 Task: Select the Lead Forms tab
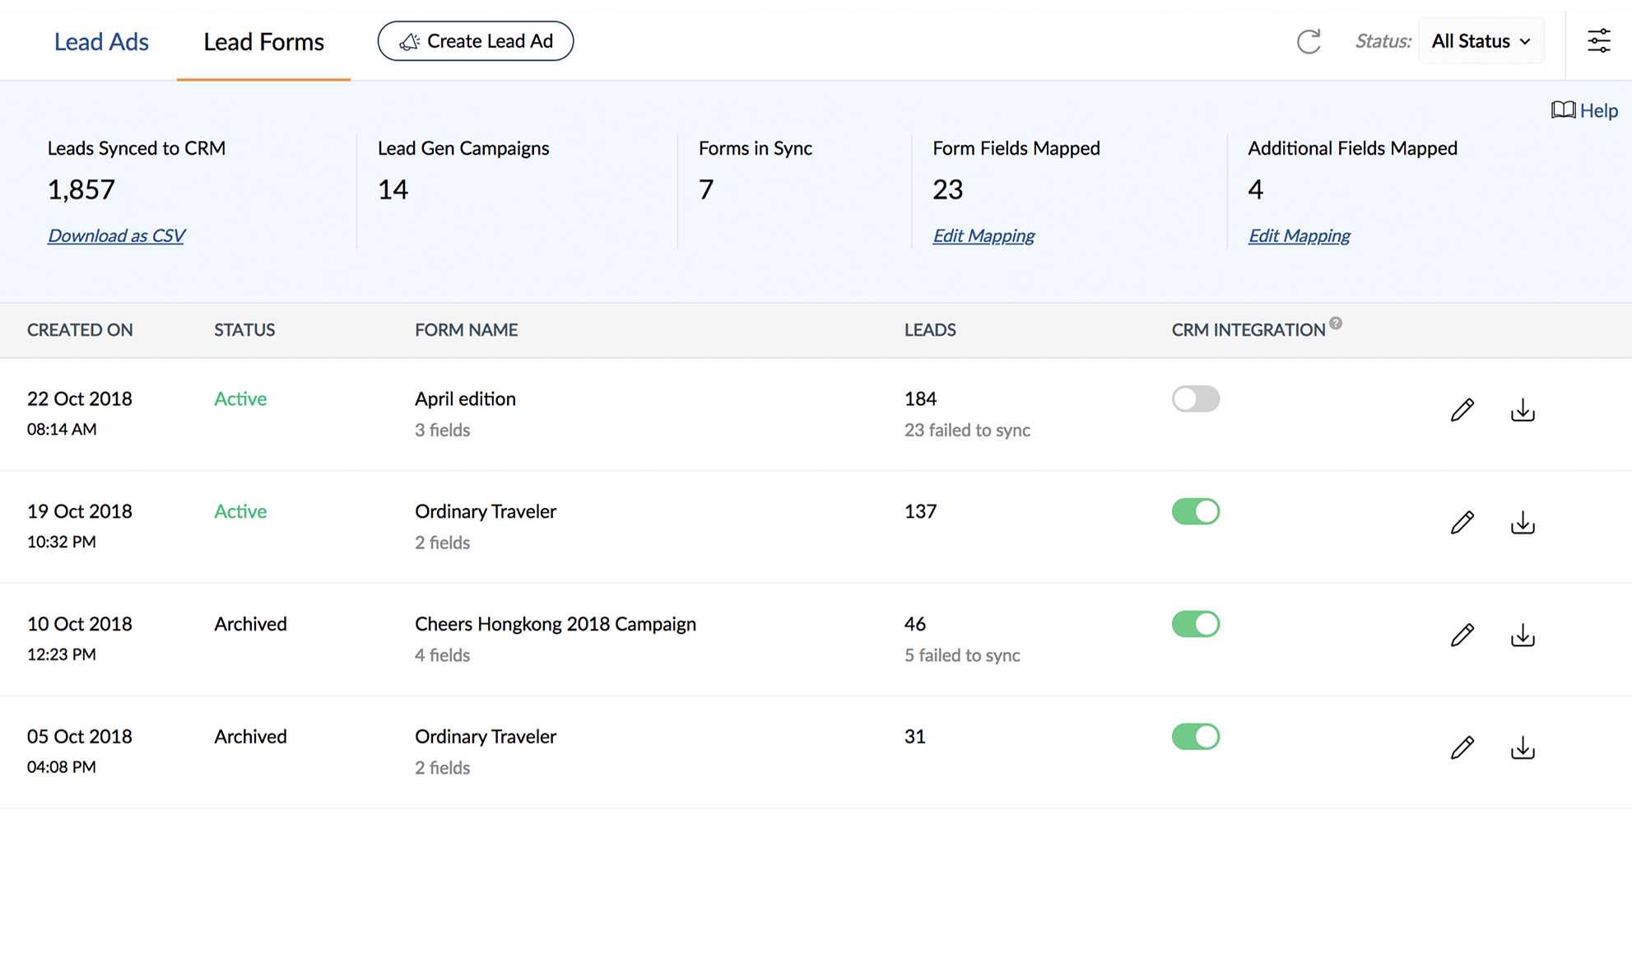tap(263, 42)
